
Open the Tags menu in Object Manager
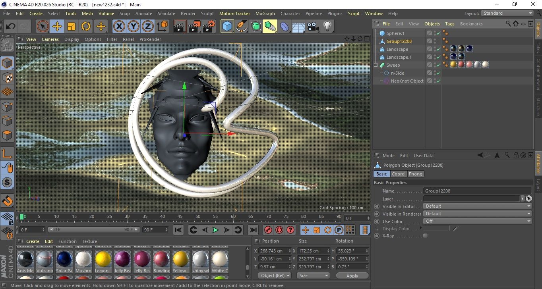pos(450,24)
